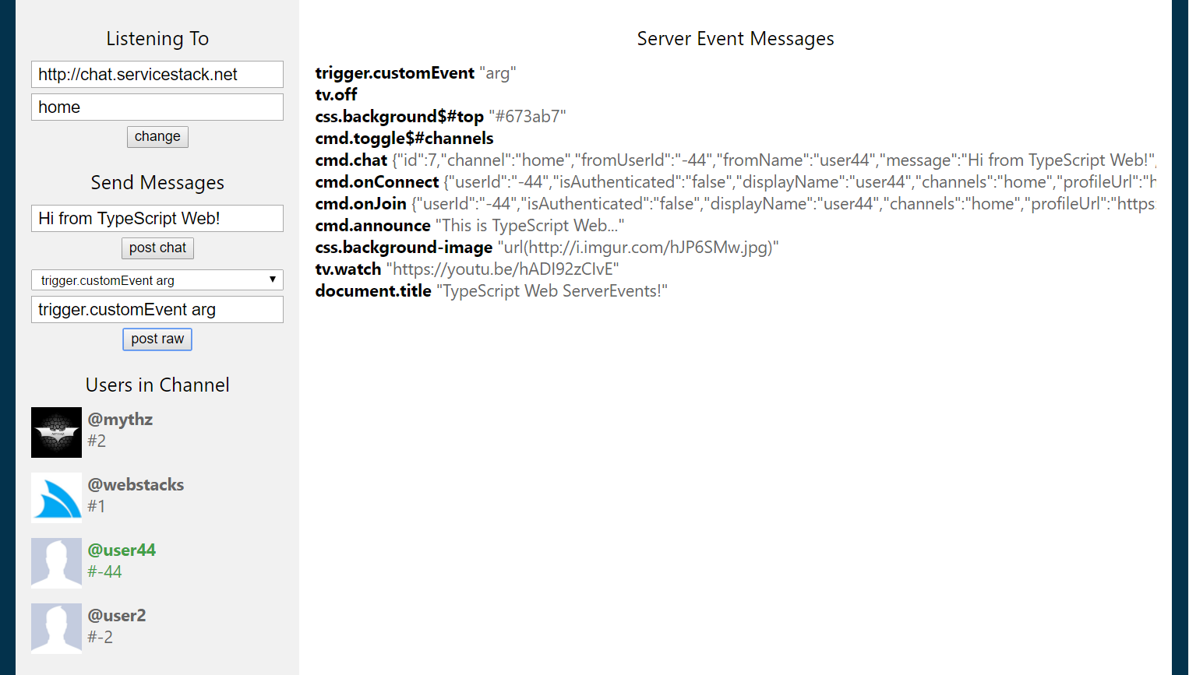The height and width of the screenshot is (675, 1189).
Task: Click the user2 profile avatar
Action: pyautogui.click(x=56, y=628)
